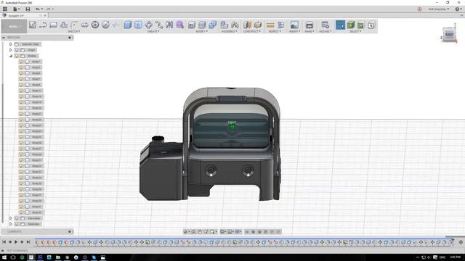Start a new sketch with Create Sketch
This screenshot has width=465, height=261.
tap(33, 25)
